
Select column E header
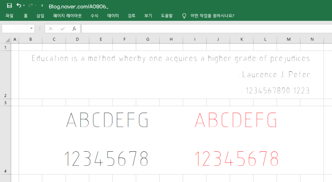point(101,39)
